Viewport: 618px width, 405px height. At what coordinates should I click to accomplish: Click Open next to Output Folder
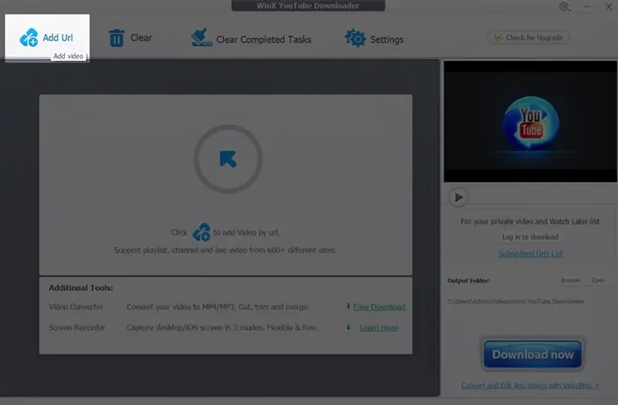point(598,281)
